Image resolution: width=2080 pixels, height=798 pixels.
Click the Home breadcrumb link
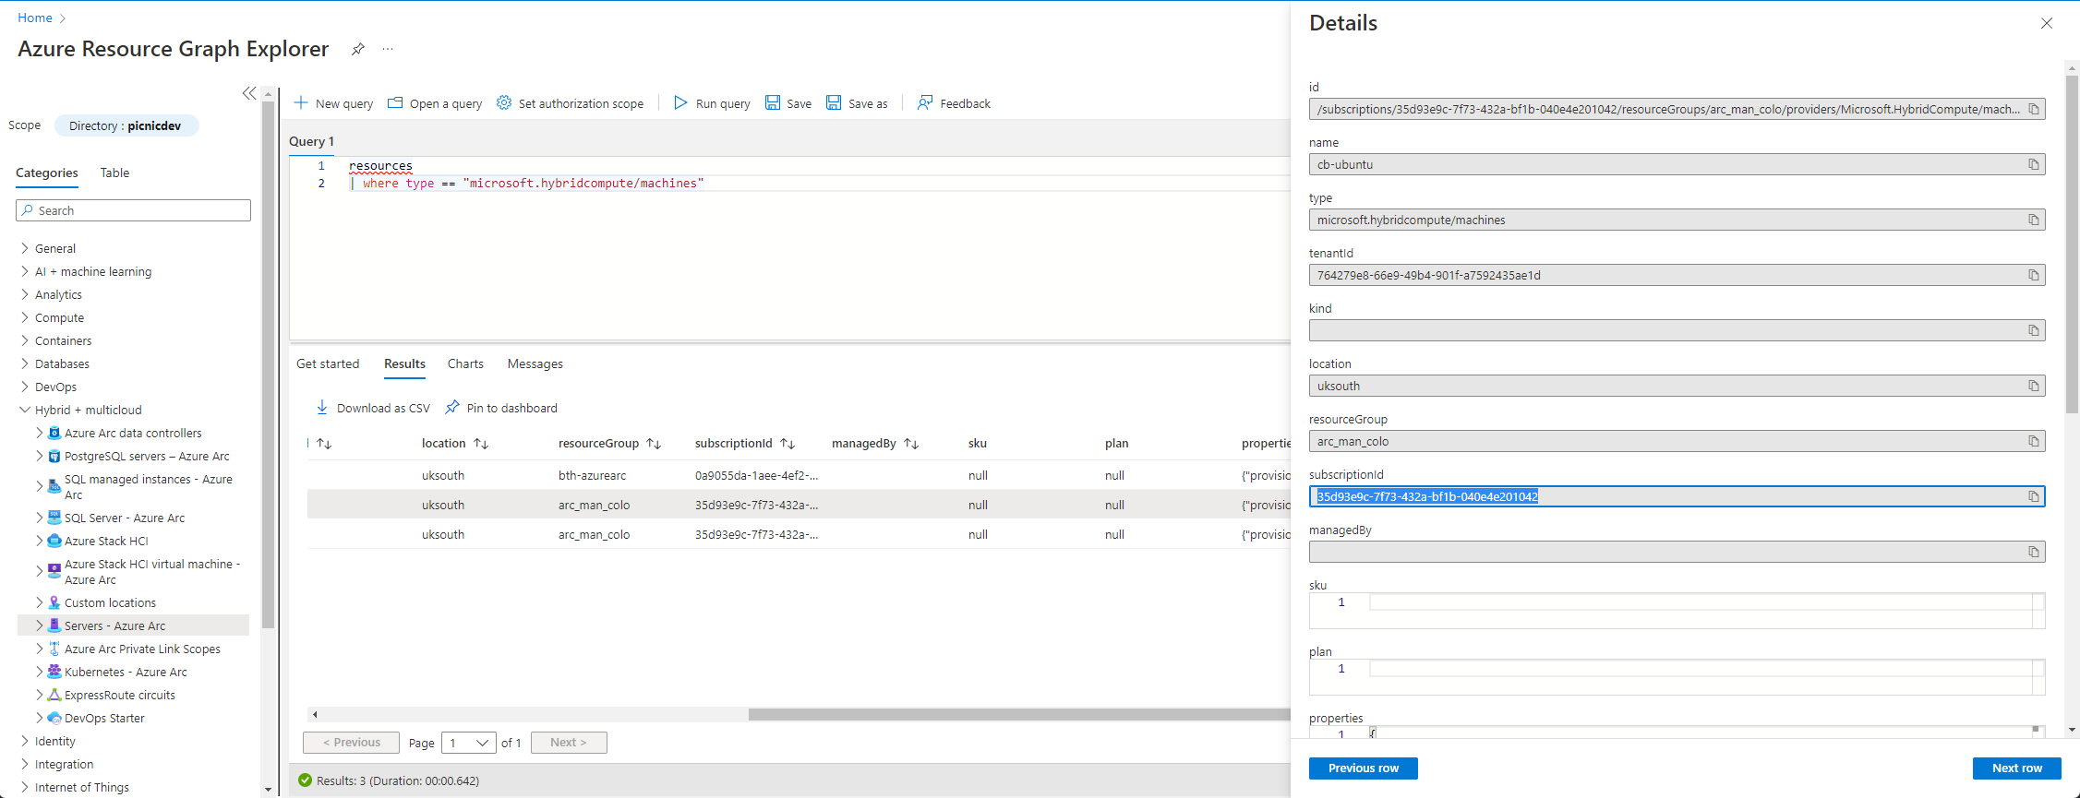(35, 18)
